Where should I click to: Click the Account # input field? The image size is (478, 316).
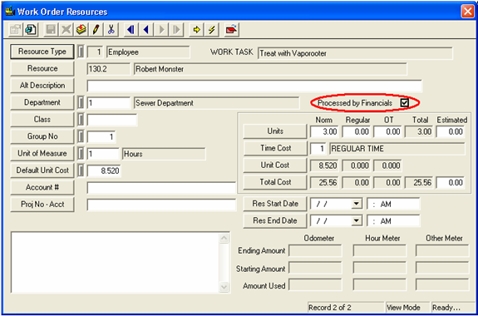161,188
